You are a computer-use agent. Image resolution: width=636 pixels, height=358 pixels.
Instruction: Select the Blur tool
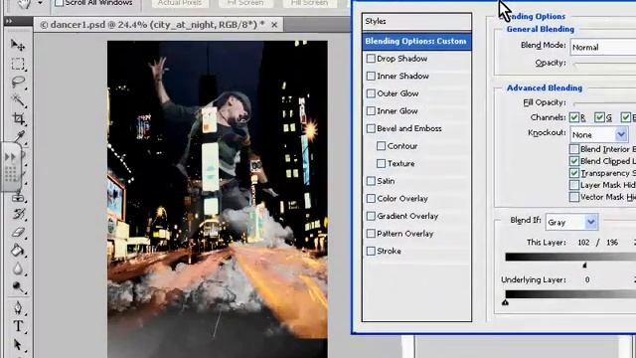(x=18, y=268)
